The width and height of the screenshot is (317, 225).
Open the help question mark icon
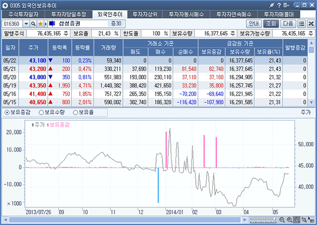tap(279, 5)
